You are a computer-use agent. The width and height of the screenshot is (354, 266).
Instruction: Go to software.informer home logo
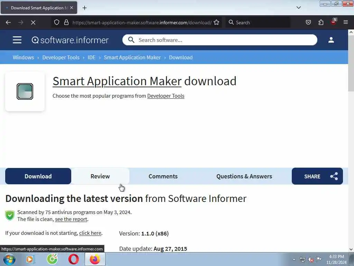(x=70, y=40)
